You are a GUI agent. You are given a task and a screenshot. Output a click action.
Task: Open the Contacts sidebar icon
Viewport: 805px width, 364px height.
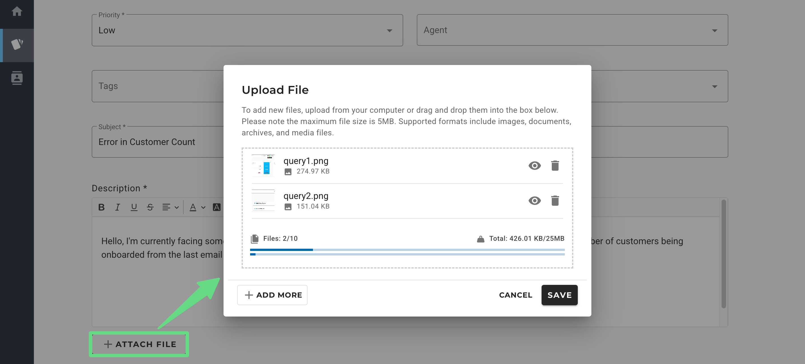pos(17,78)
